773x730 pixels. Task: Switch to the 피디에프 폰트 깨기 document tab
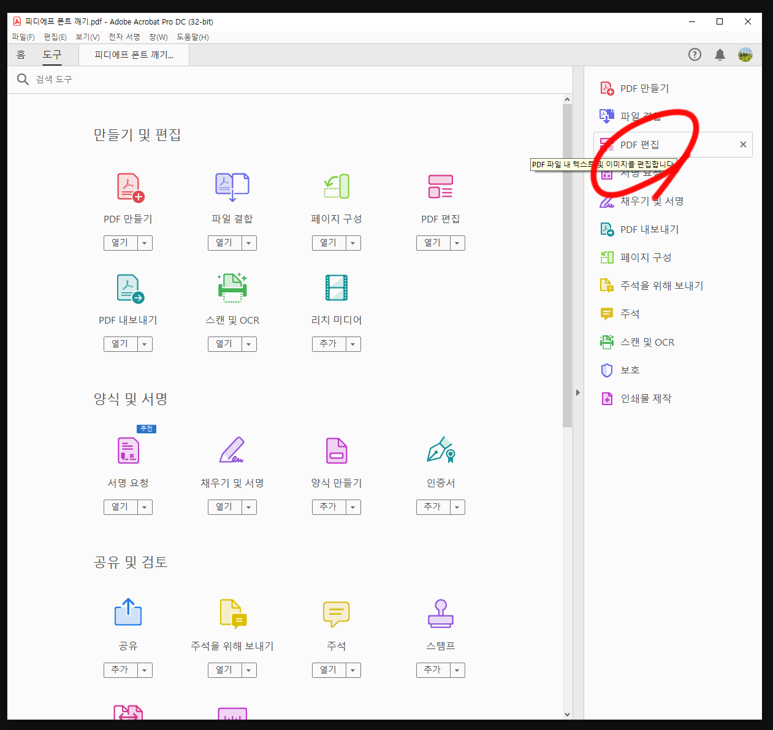(x=134, y=55)
